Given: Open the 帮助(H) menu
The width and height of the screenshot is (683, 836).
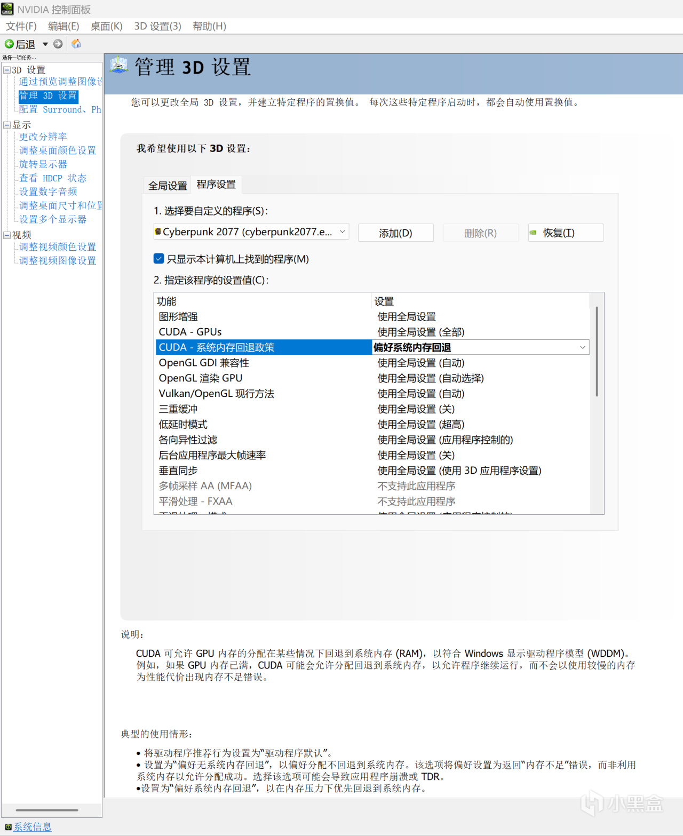Looking at the screenshot, I should (x=209, y=26).
